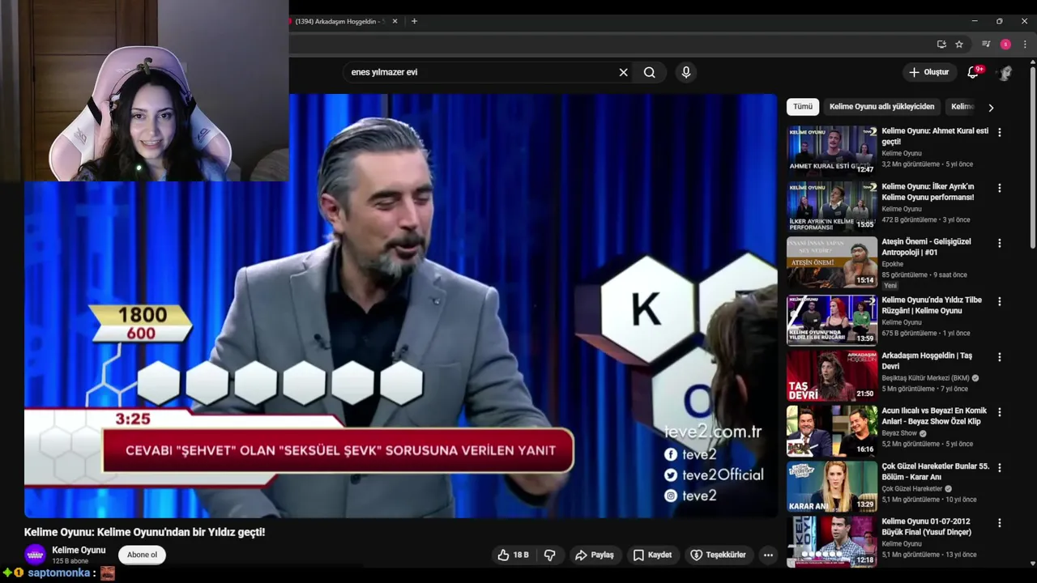Show next filter chips with arrow
The width and height of the screenshot is (1037, 583).
coord(990,107)
